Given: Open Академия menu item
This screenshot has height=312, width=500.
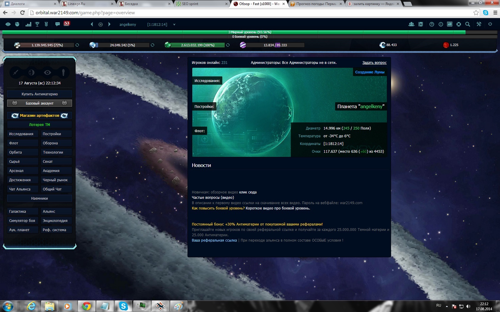Looking at the screenshot, I should 56,171.
